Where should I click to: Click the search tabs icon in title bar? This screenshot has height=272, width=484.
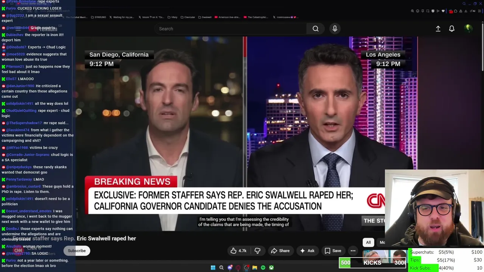click(464, 4)
